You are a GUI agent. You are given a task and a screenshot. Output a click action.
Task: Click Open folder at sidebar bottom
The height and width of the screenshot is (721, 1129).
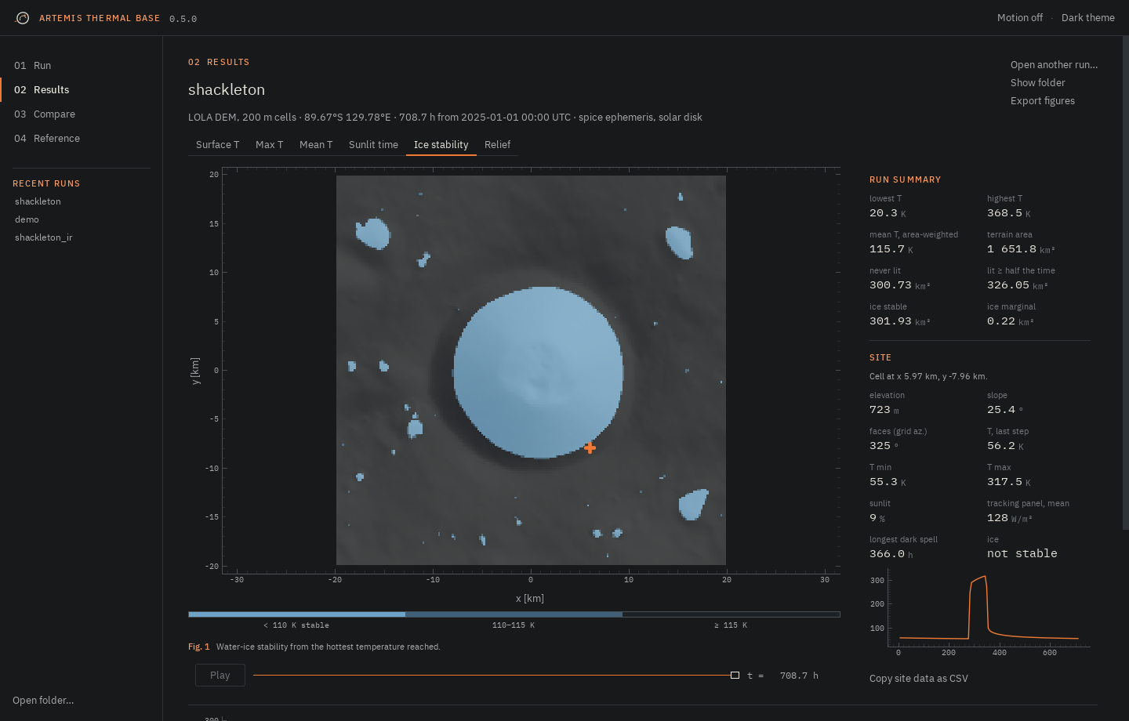coord(43,700)
